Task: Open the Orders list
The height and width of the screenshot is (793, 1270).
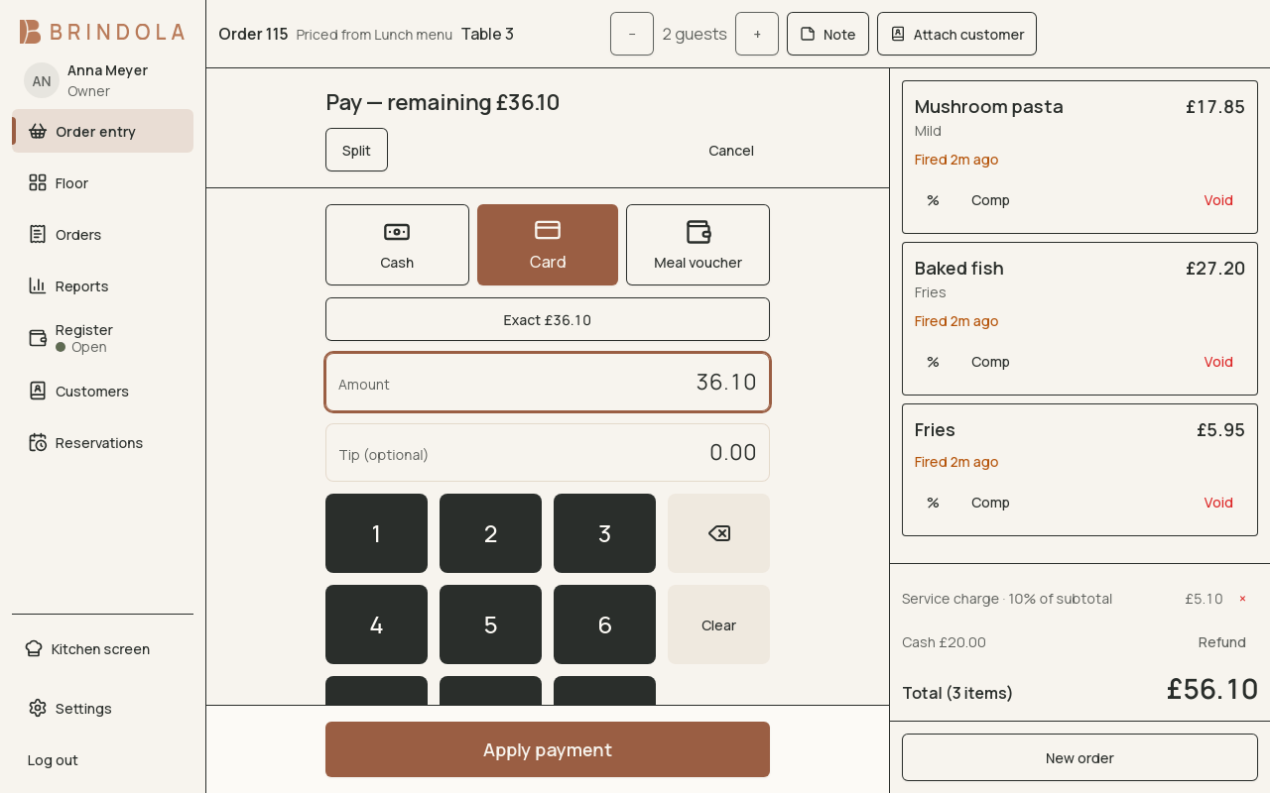Action: [102, 234]
